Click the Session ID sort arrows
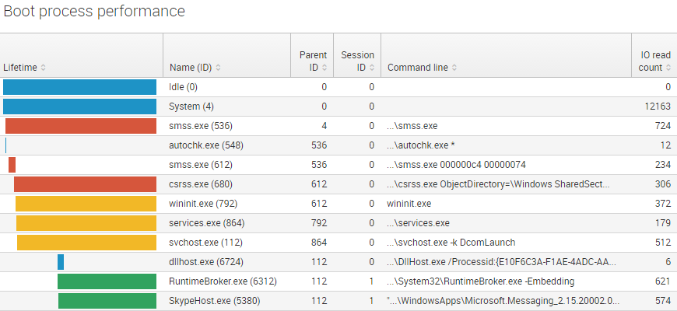This screenshot has height=311, width=677. [371, 68]
